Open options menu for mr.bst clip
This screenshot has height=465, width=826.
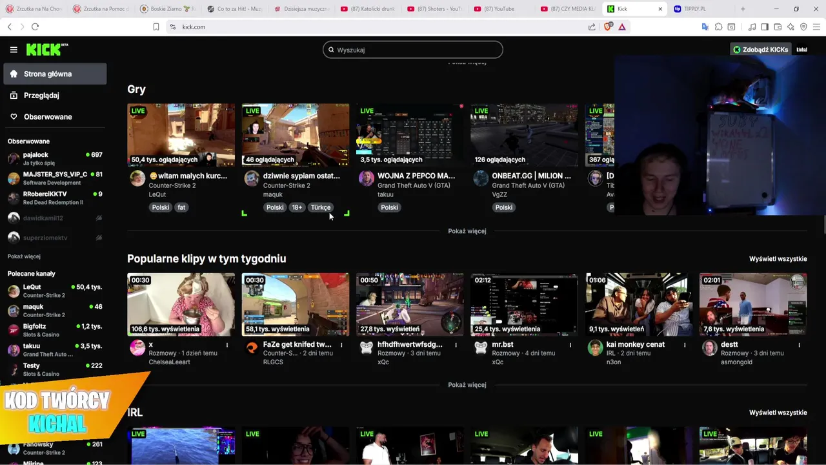coord(570,345)
